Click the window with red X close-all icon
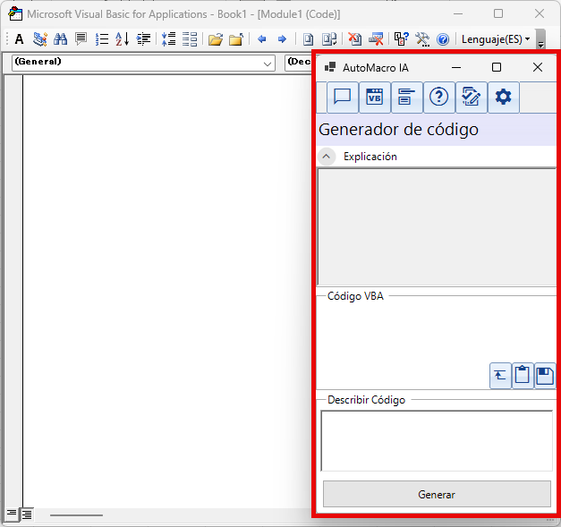Screen dimensions: 561x527 376,39
